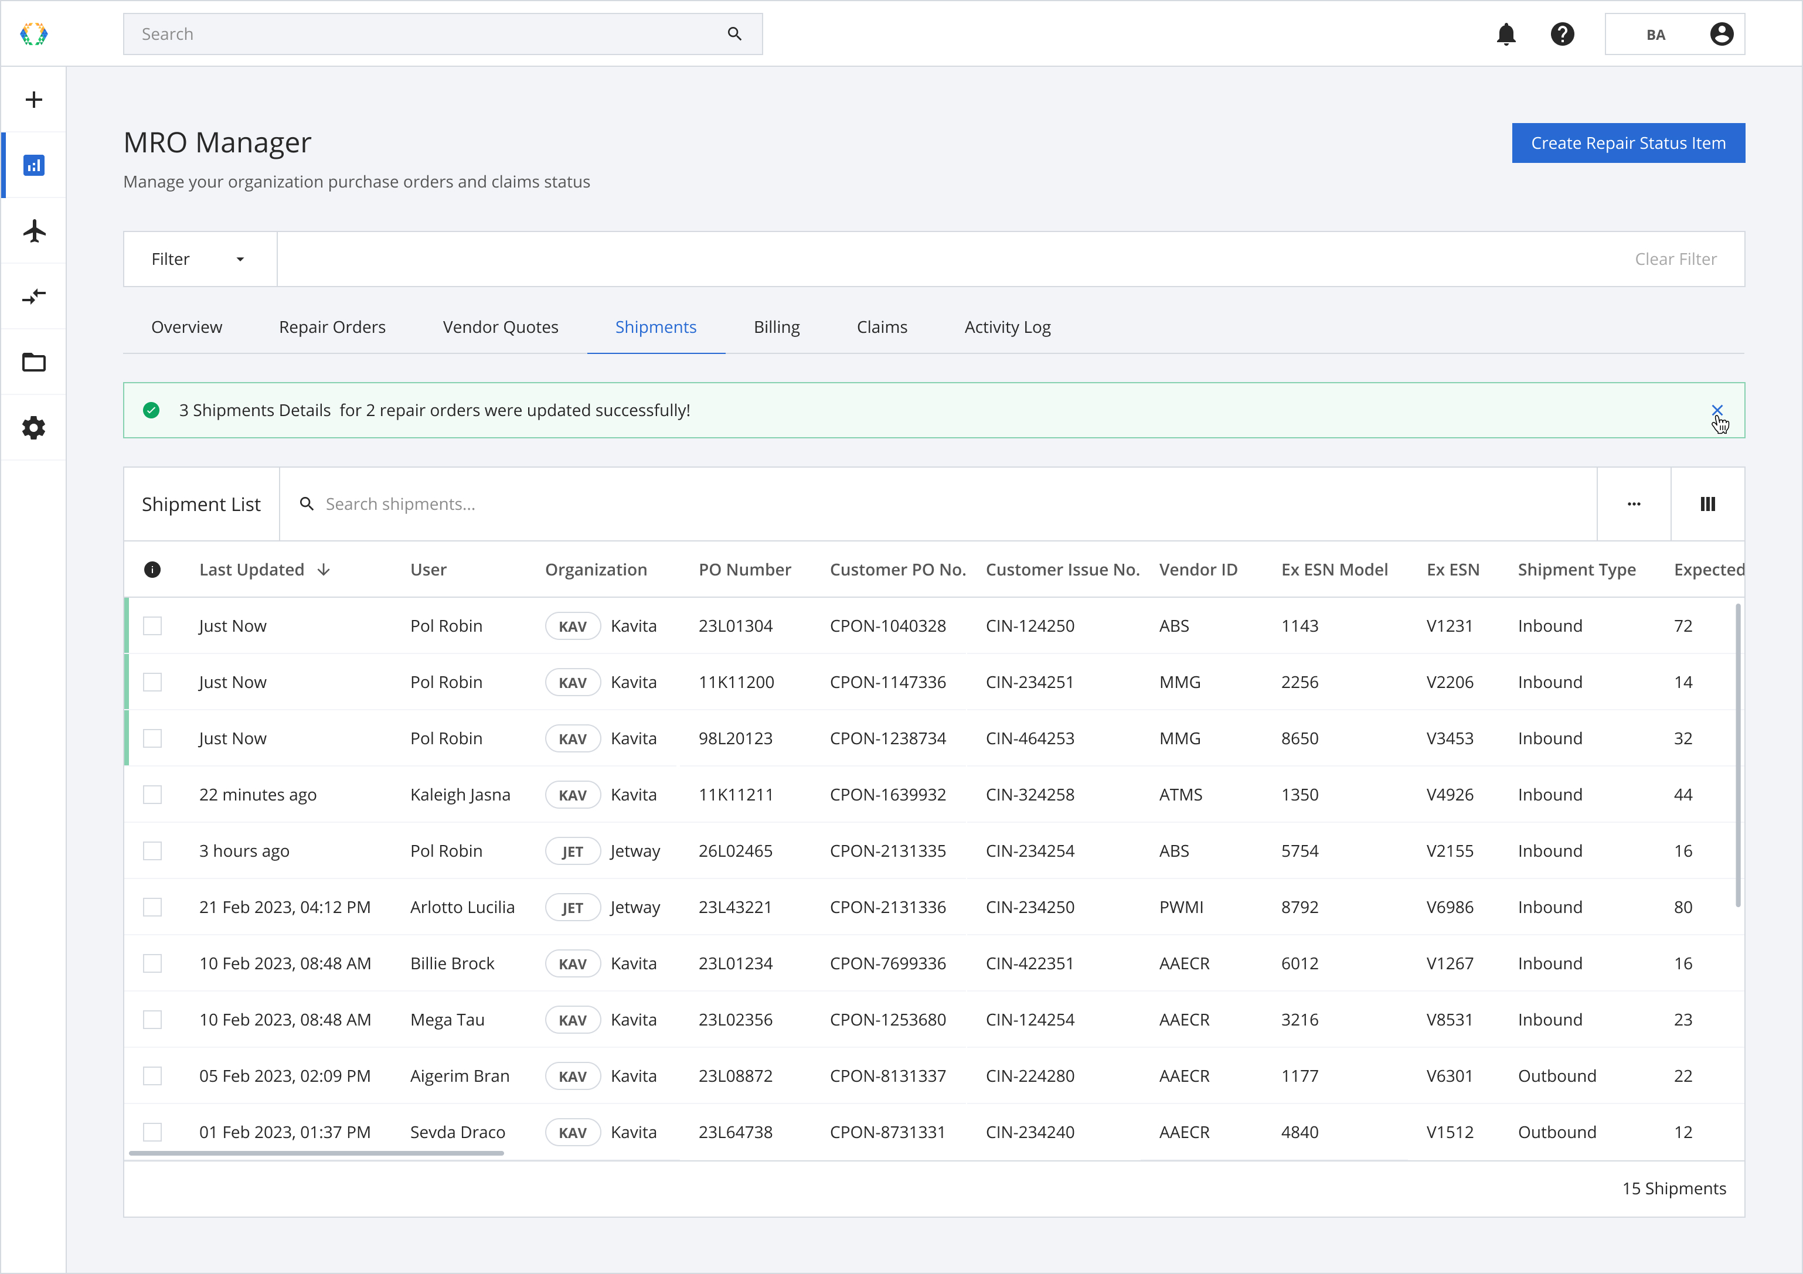View the Activity Log tab
The image size is (1803, 1274).
1008,328
